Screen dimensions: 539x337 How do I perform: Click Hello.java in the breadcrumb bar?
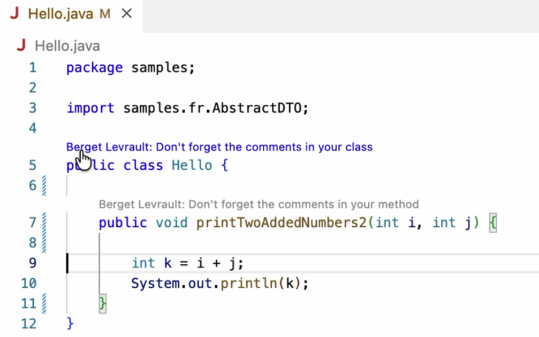[x=67, y=46]
